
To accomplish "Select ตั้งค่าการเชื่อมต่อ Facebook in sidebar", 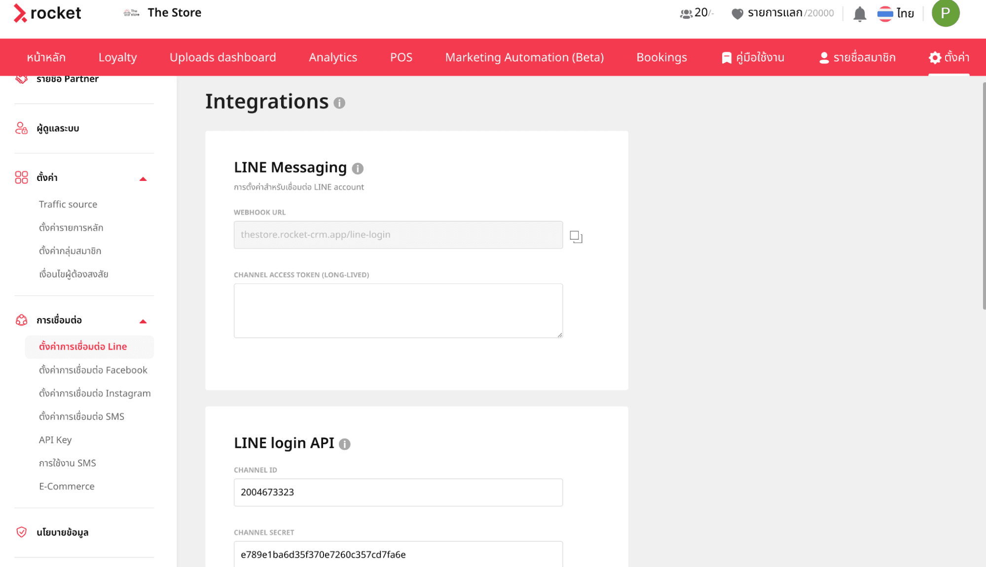I will pyautogui.click(x=93, y=370).
